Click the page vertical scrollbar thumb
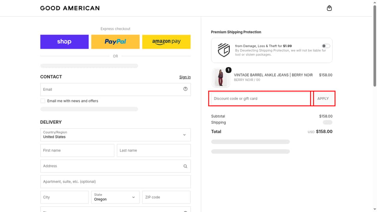This screenshot has width=377, height=212. 375,46
